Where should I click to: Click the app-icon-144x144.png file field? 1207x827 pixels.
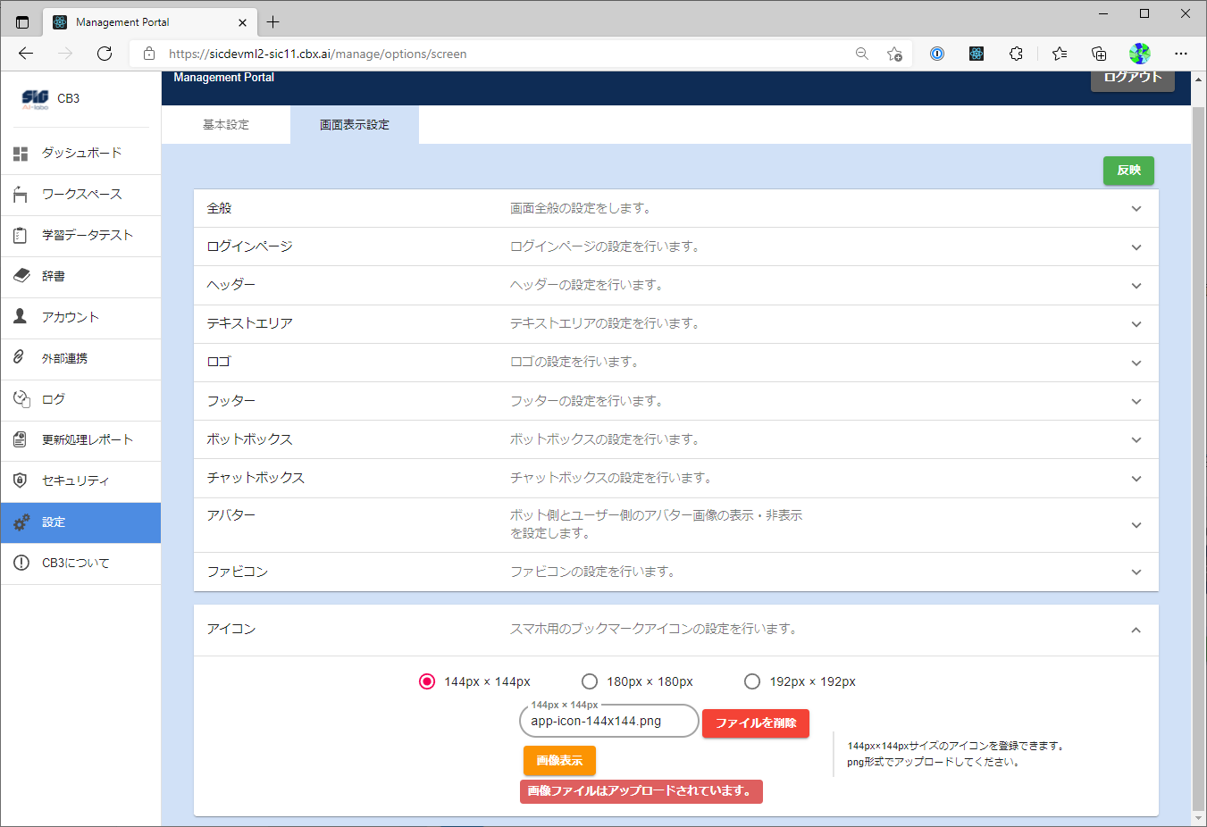[x=608, y=722]
